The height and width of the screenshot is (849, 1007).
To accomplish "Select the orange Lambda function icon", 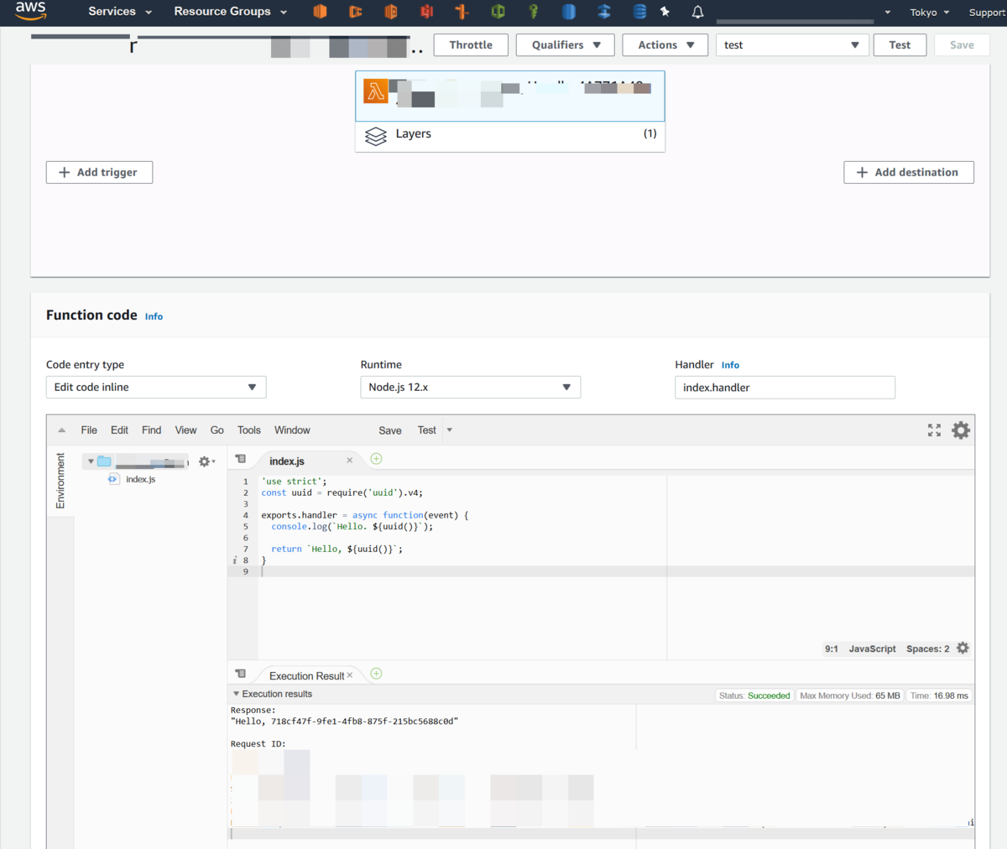I will click(x=376, y=91).
